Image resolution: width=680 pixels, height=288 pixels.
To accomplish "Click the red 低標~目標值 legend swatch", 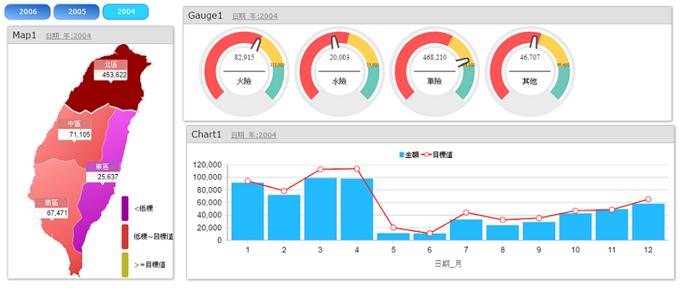I will [x=125, y=237].
